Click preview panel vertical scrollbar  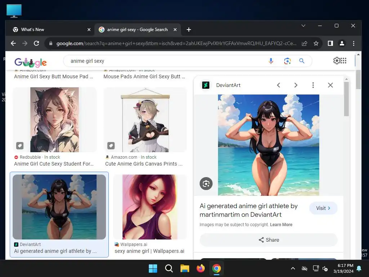[346, 99]
